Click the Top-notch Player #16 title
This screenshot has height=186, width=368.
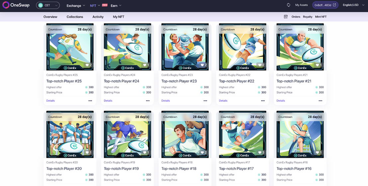(294, 168)
